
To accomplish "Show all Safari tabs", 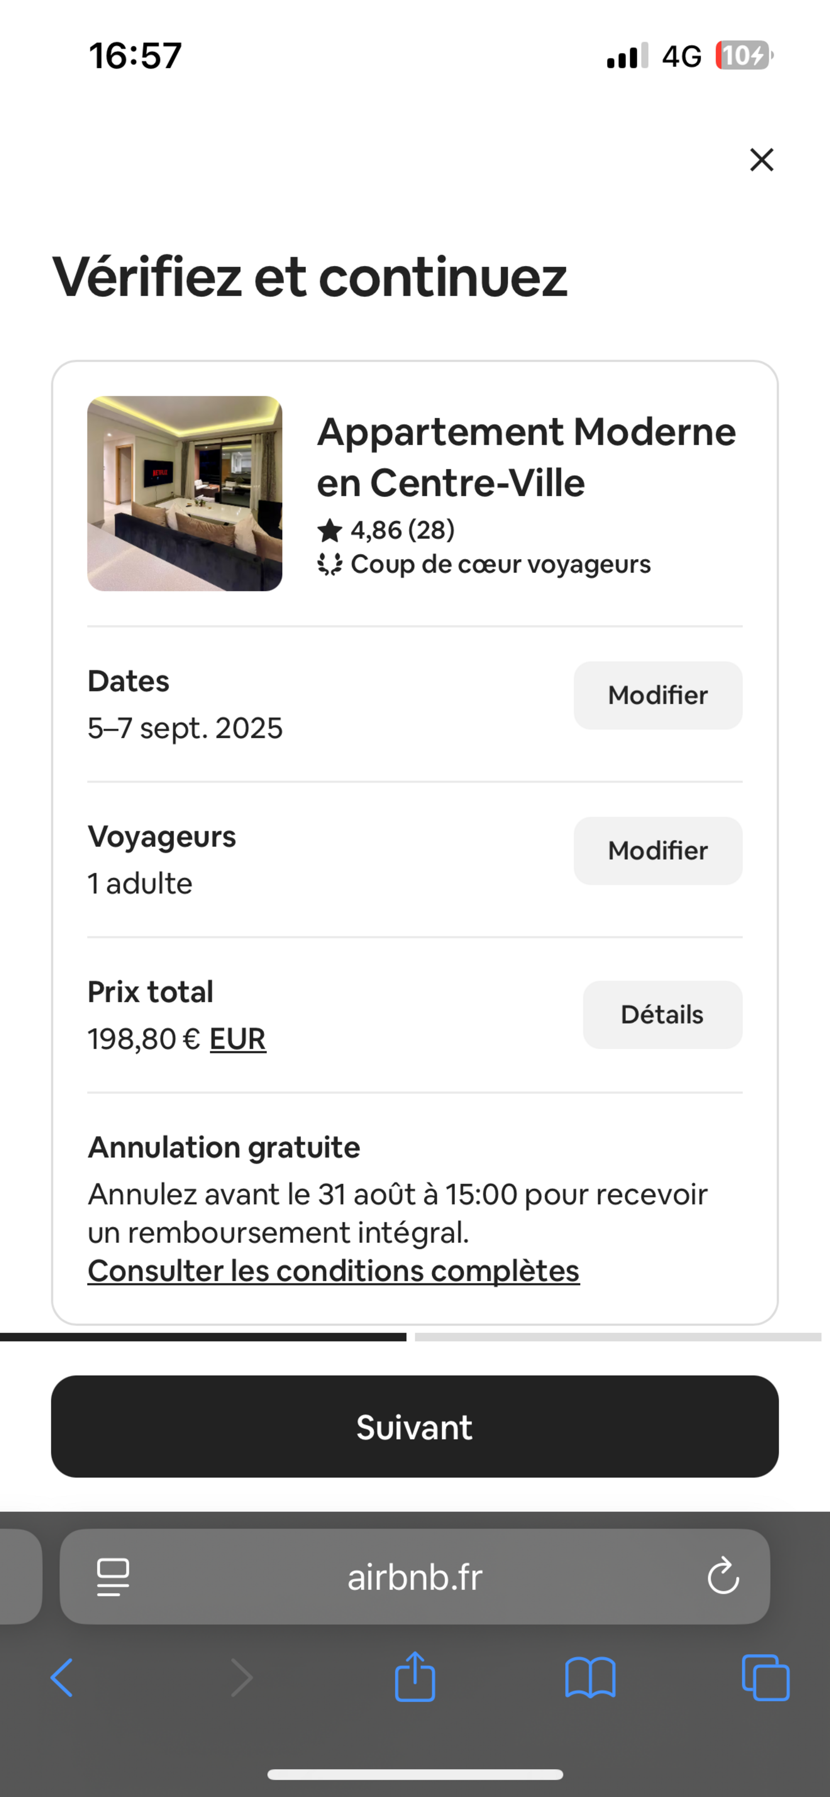I will [765, 1678].
